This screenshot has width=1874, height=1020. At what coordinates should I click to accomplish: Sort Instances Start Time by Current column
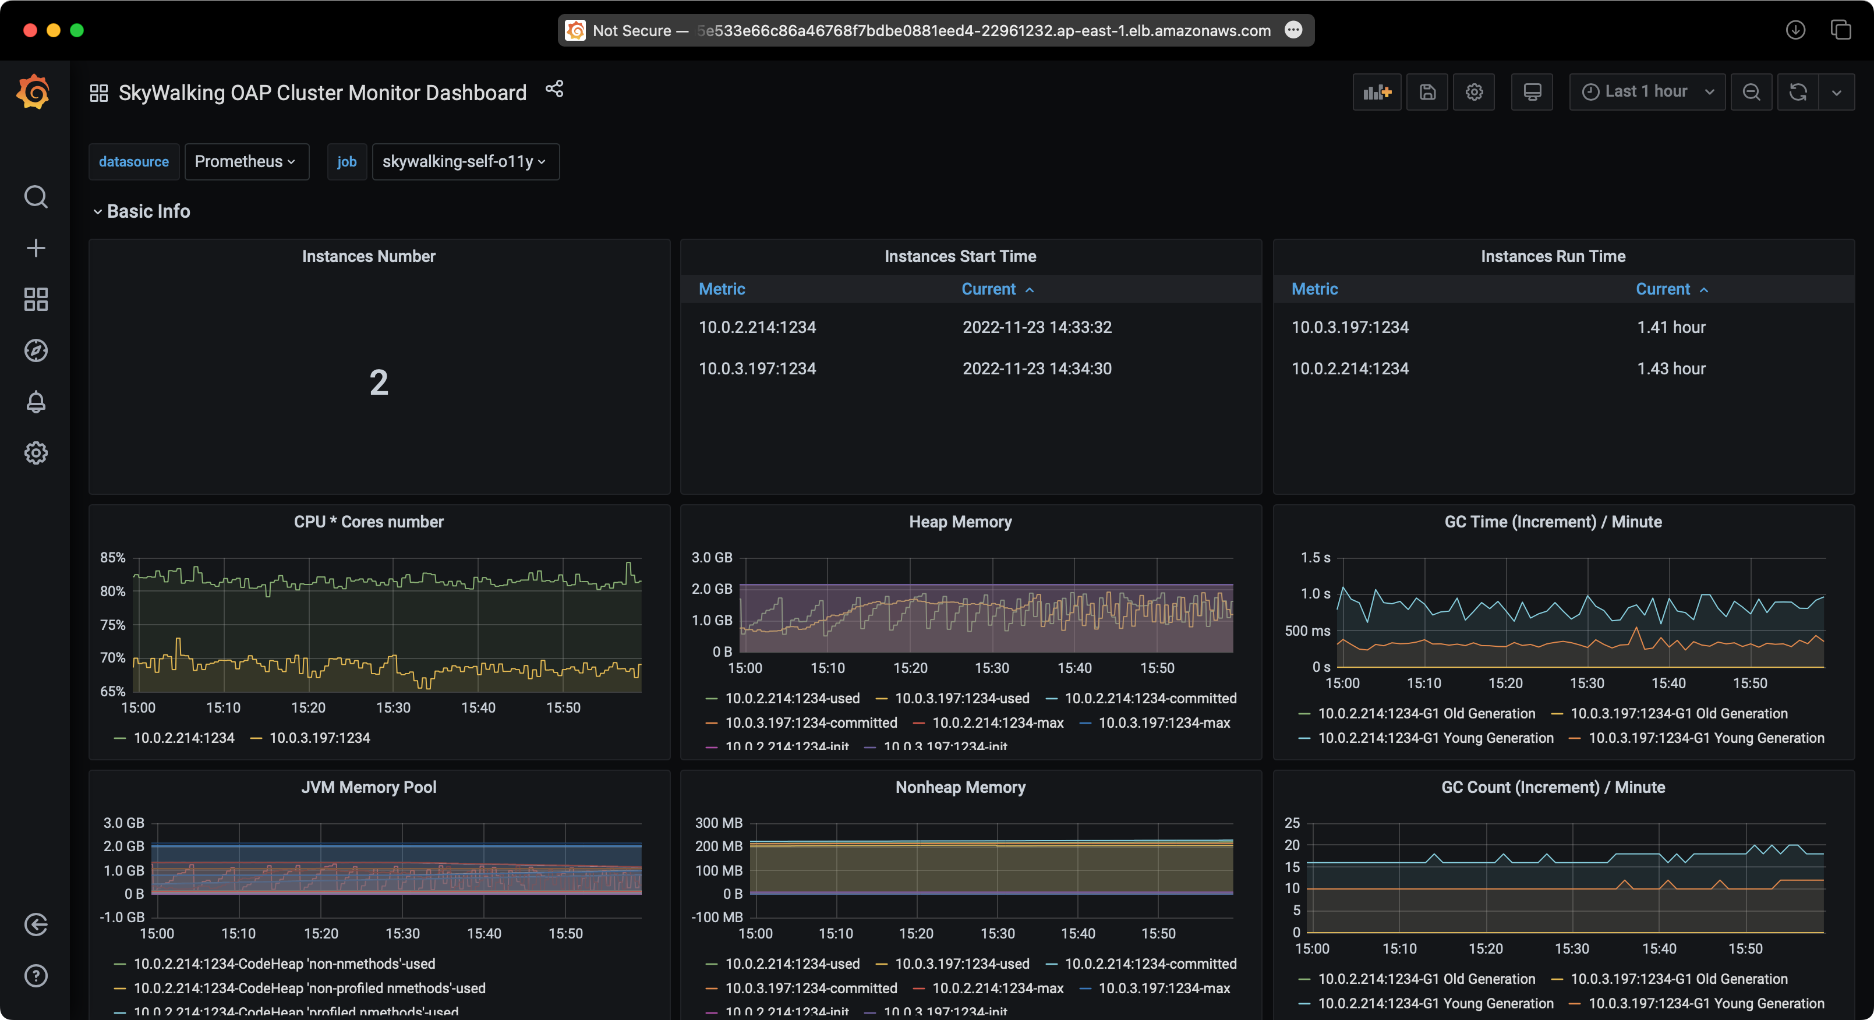[x=988, y=289]
